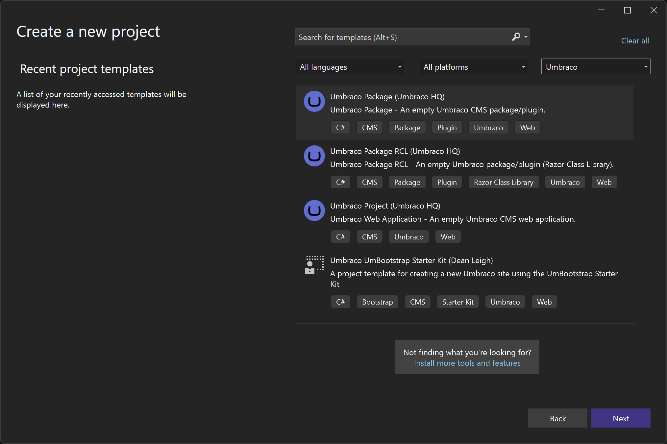Viewport: 667px width, 444px height.
Task: Click the Umbraco Package RCL logo icon
Action: click(x=314, y=156)
